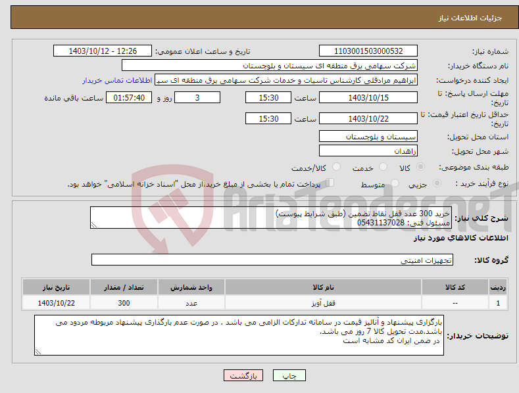Open the buyer contact information link

pos(117,80)
